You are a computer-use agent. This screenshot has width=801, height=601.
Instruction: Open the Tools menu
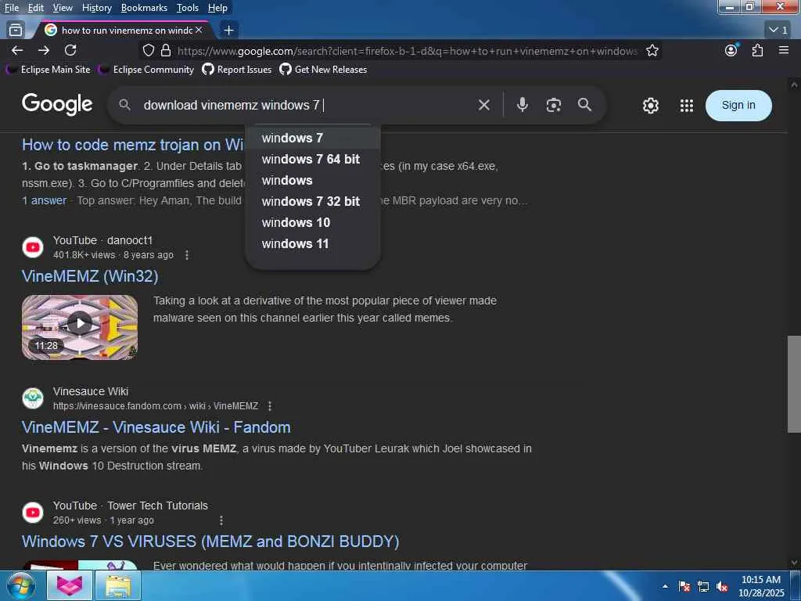click(188, 8)
